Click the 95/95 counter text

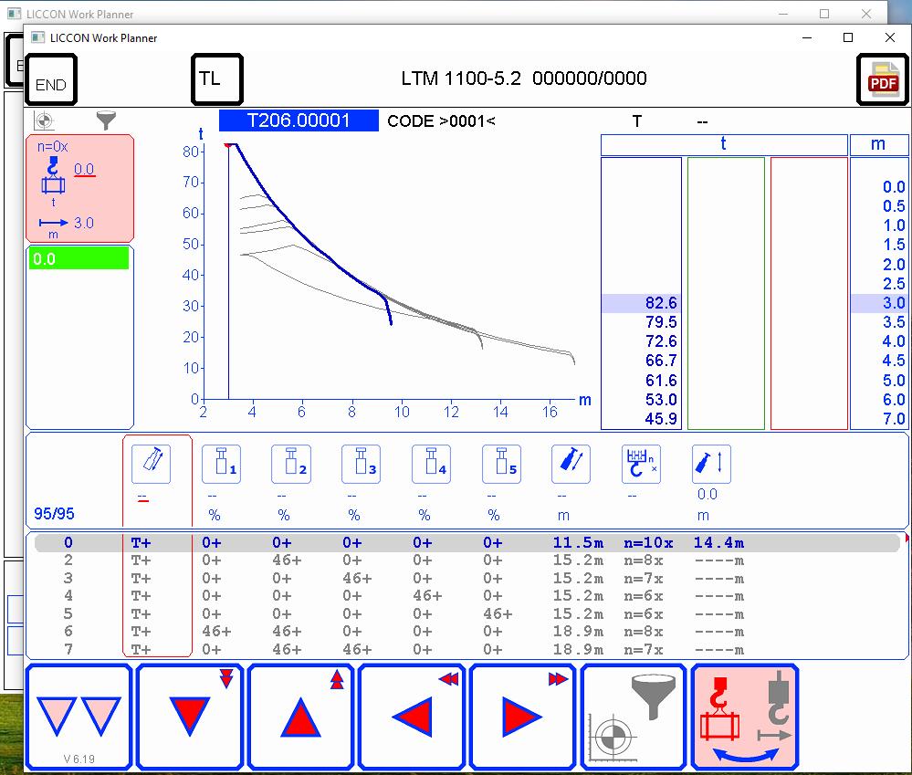coord(54,513)
